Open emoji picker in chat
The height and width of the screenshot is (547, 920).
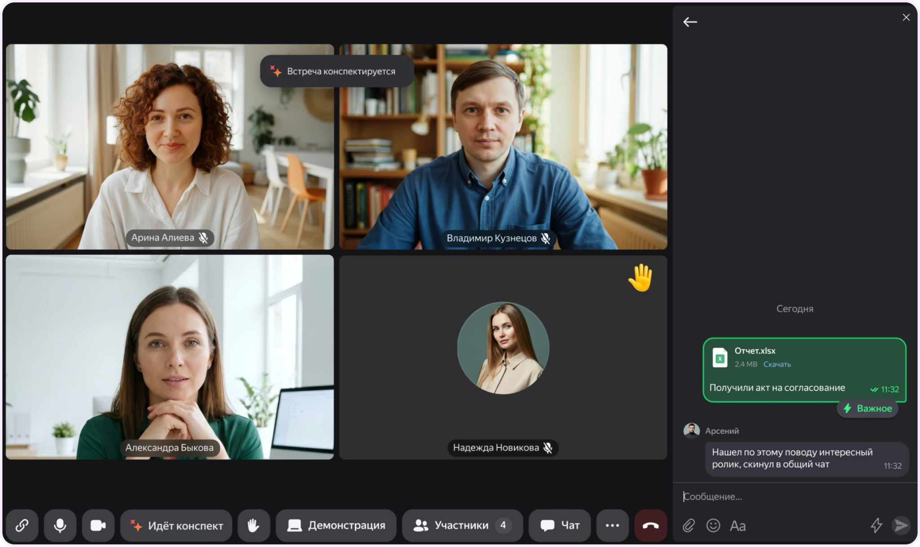pyautogui.click(x=713, y=525)
